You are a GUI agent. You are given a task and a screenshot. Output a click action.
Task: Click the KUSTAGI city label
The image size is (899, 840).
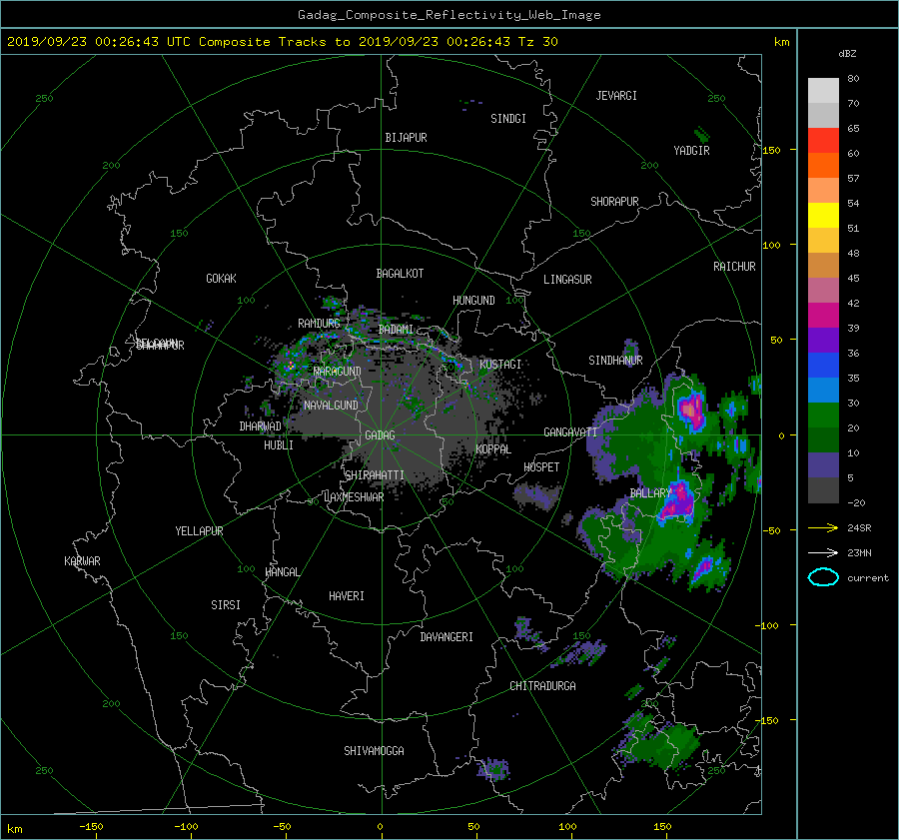pos(500,365)
